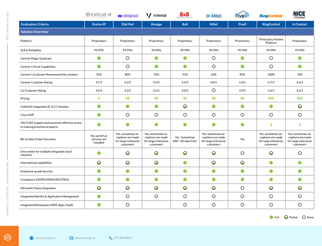Click the Third-party Partner Platform cell
The height and width of the screenshot is (246, 322).
(271, 41)
